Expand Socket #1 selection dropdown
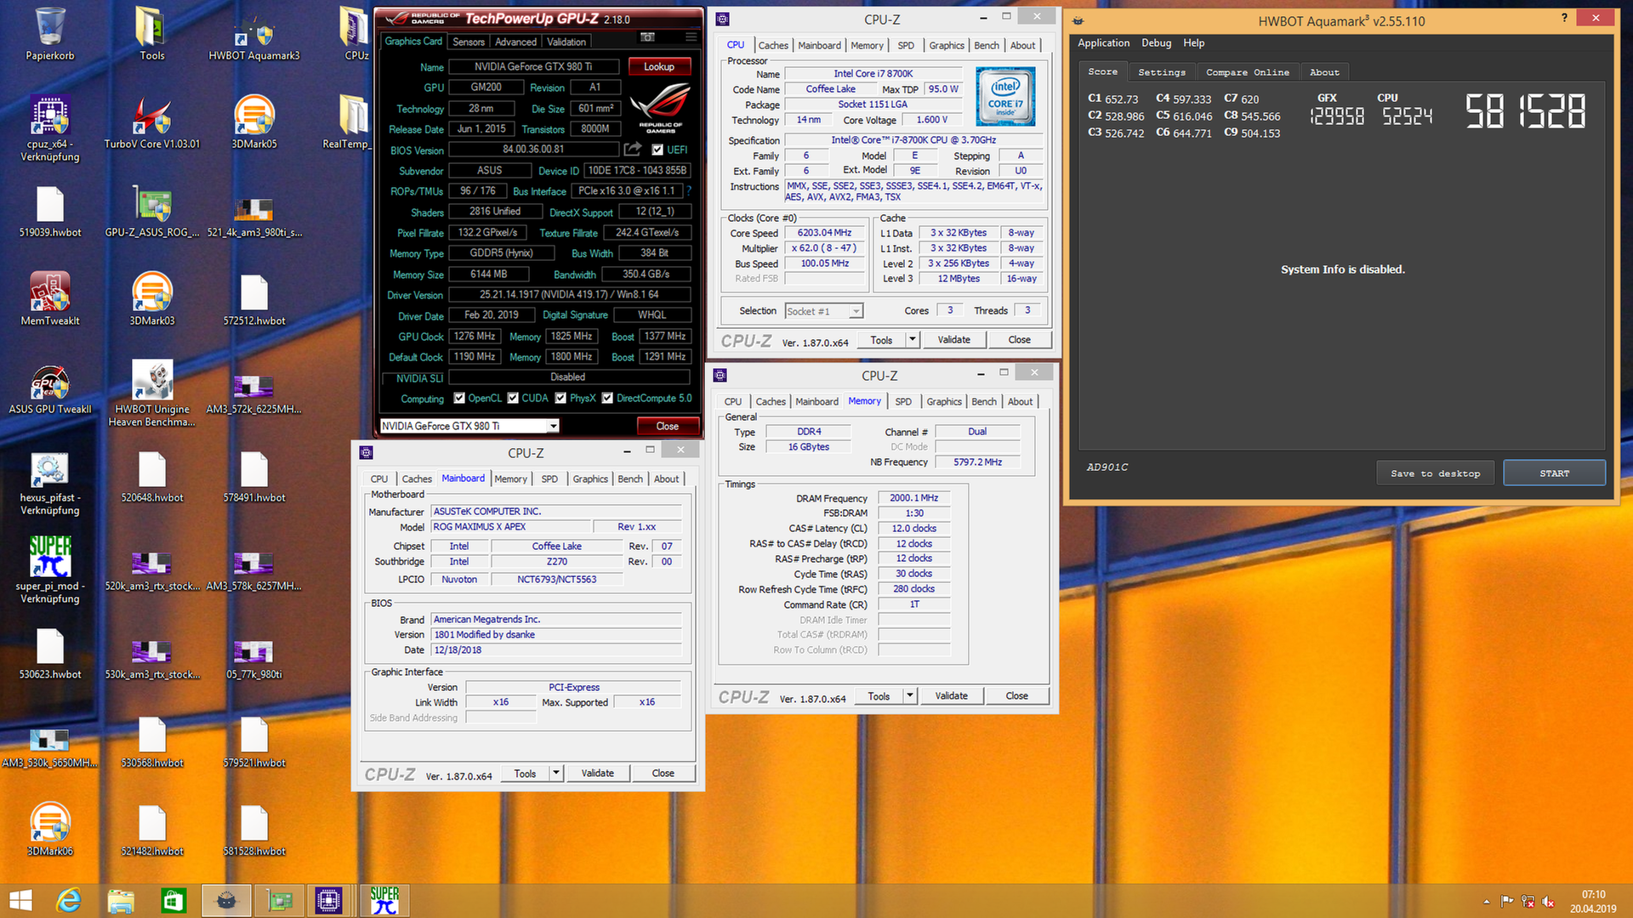1633x918 pixels. tap(856, 312)
